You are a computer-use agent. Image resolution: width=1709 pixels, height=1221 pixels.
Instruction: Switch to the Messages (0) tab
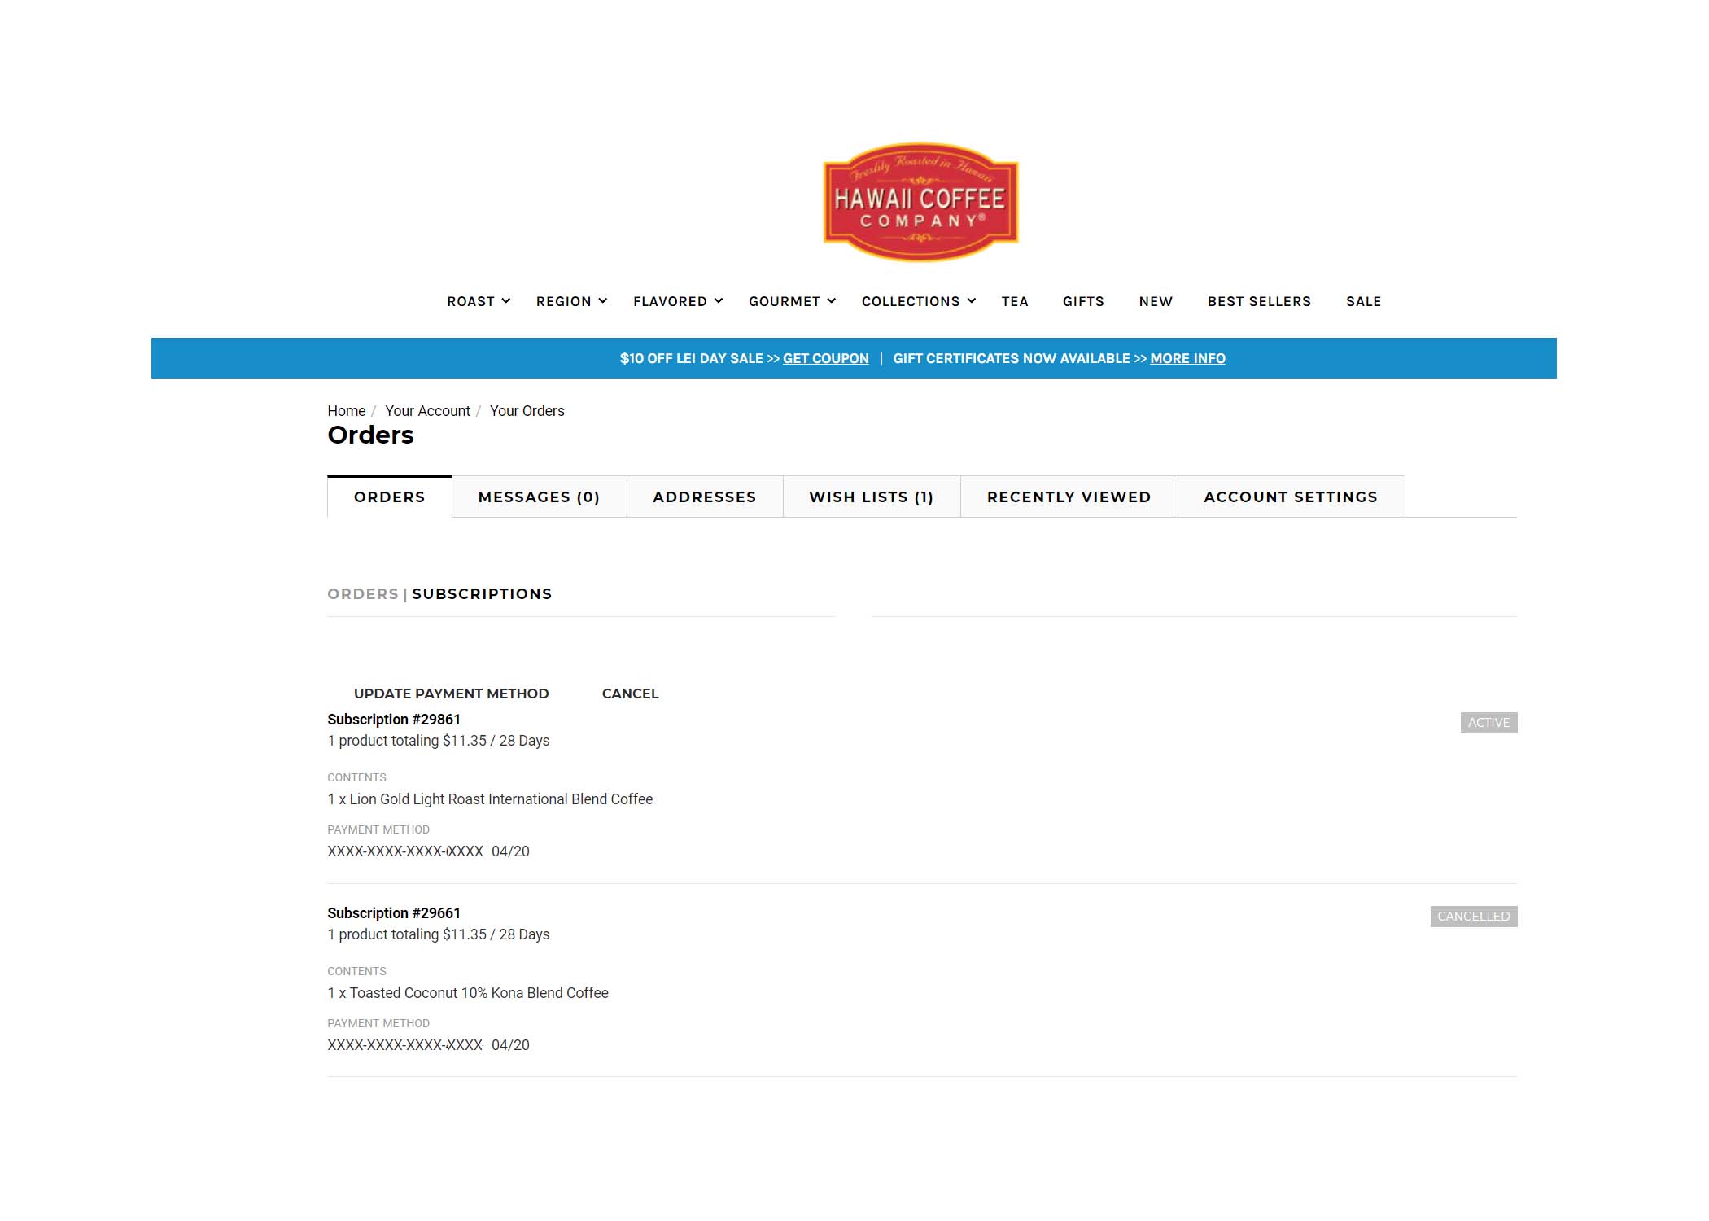click(x=539, y=497)
